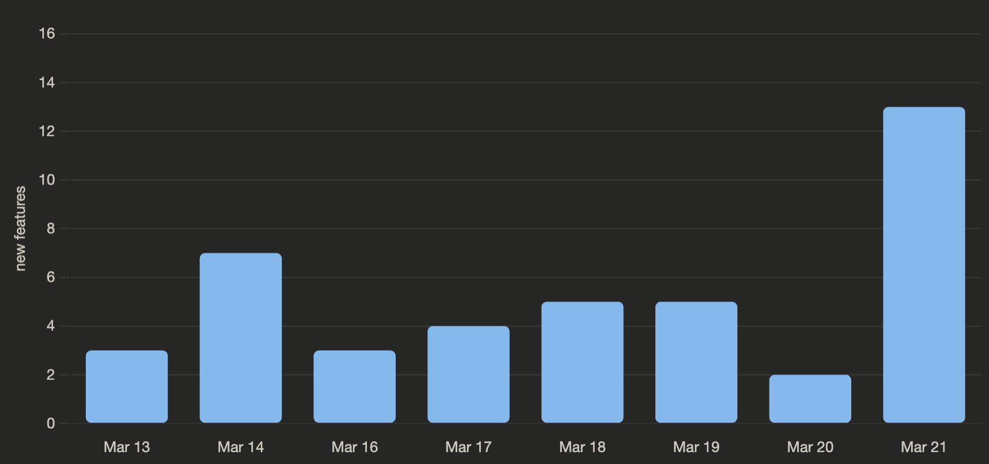
Task: Click the bar for Mar 16
Action: click(x=355, y=387)
